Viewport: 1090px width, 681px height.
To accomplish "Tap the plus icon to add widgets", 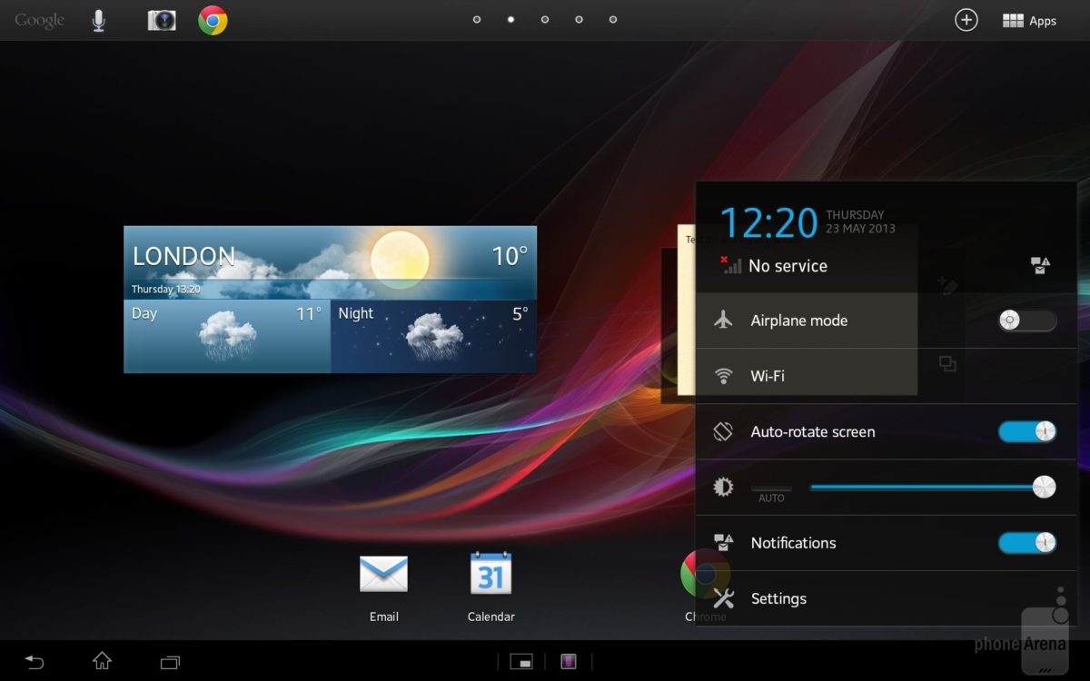I will (966, 20).
